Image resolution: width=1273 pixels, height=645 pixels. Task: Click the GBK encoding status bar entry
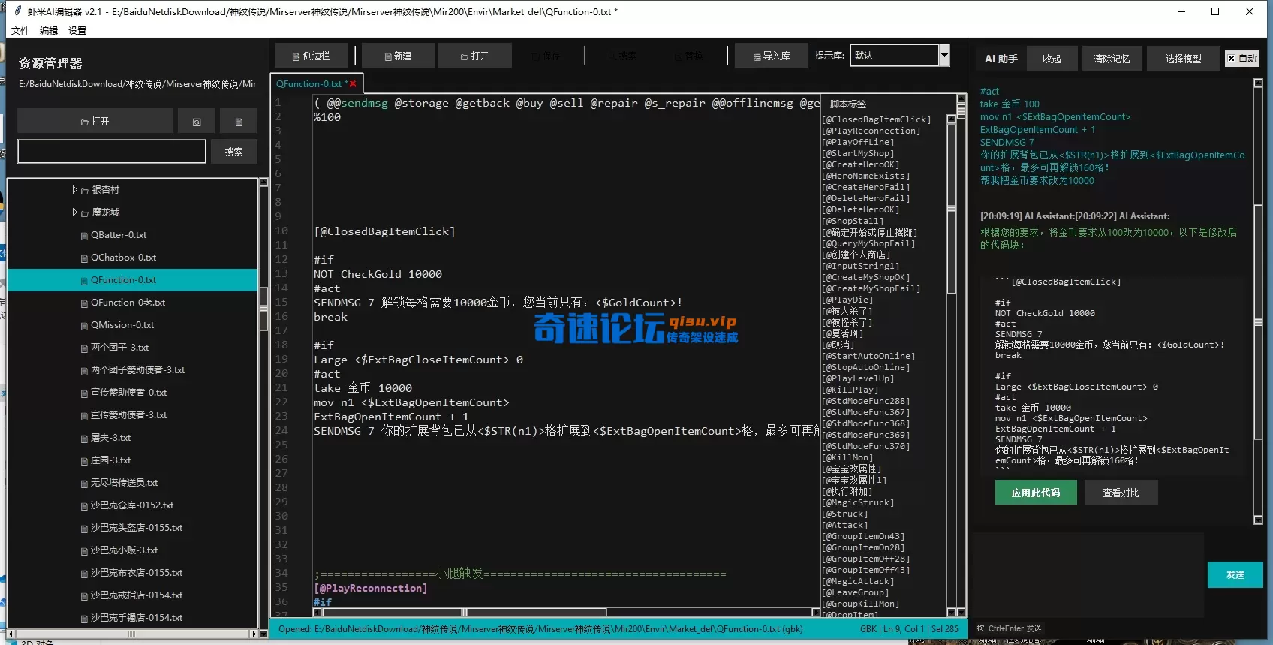pyautogui.click(x=868, y=629)
